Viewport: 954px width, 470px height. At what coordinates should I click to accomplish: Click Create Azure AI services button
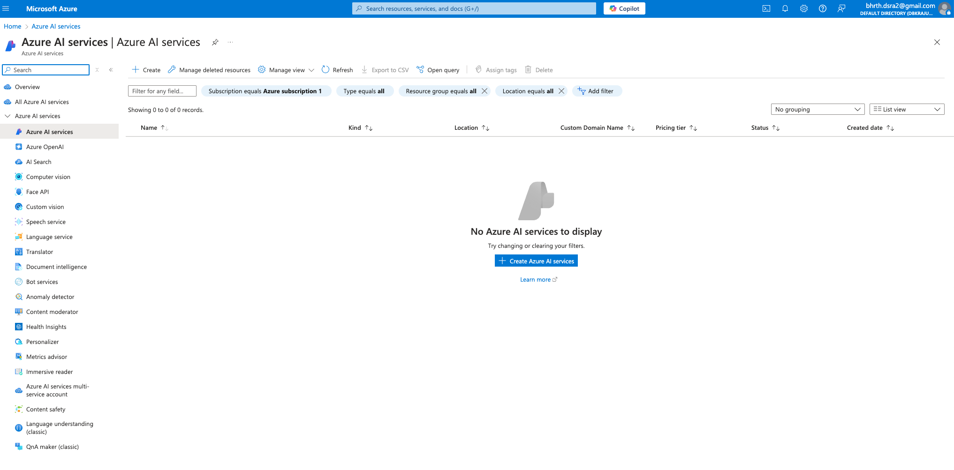536,261
